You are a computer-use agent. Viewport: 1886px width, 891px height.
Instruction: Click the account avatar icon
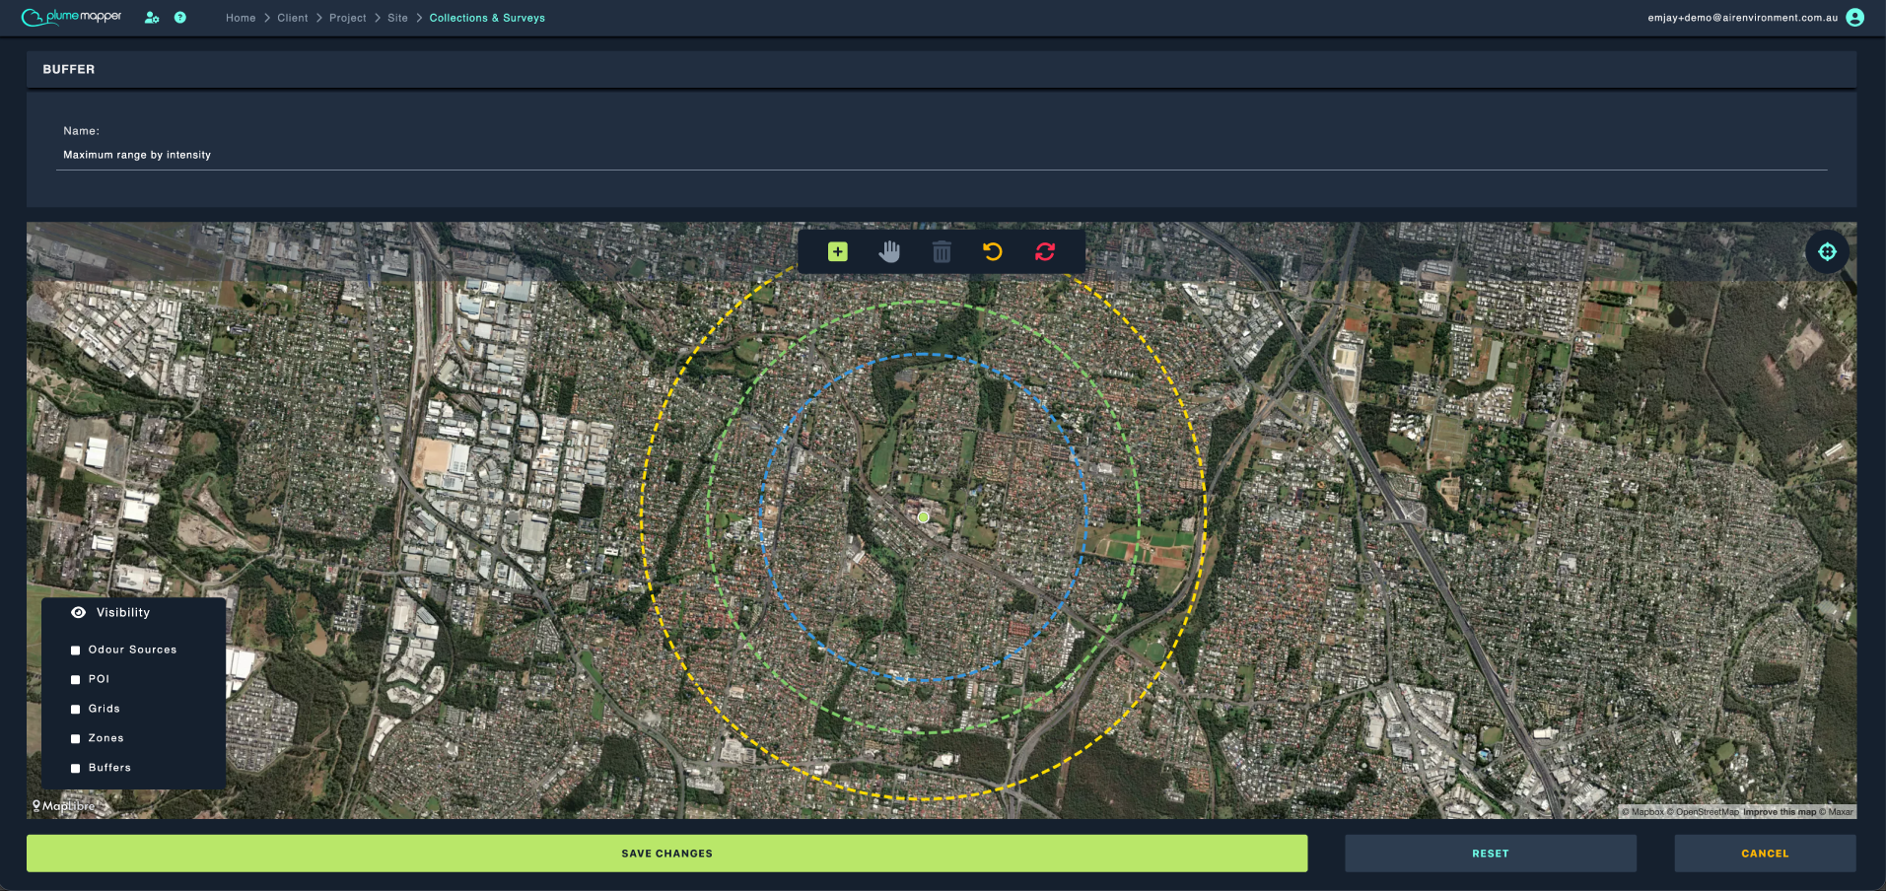[1854, 18]
